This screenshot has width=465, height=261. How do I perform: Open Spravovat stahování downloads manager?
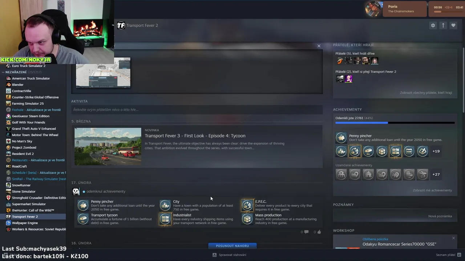click(232, 255)
